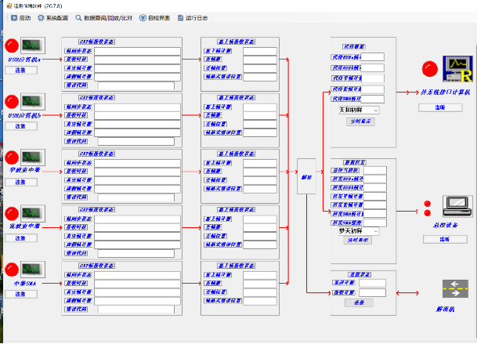Click the 中继SMA label

point(24,284)
